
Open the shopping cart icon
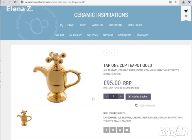(186, 11)
